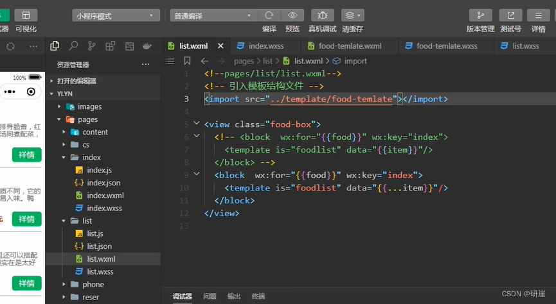The height and width of the screenshot is (304, 556).
Task: Collapse the index folder
Action: pyautogui.click(x=103, y=158)
